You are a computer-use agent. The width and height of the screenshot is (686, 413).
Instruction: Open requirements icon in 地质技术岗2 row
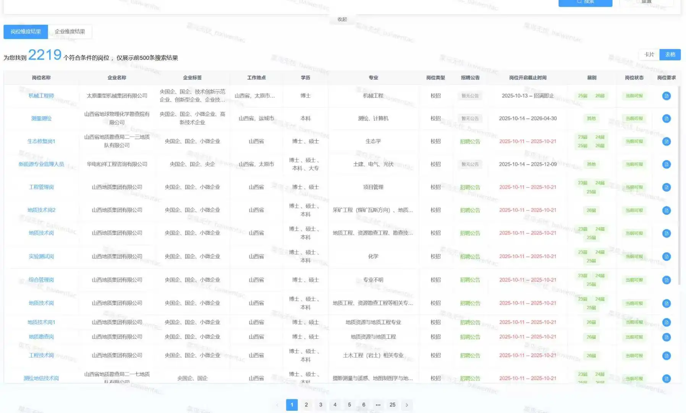click(666, 210)
